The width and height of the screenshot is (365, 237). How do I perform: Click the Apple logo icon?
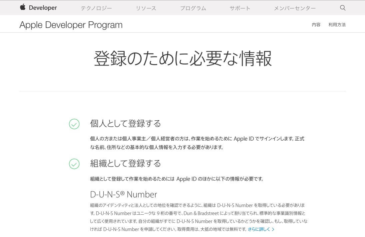tap(23, 7)
